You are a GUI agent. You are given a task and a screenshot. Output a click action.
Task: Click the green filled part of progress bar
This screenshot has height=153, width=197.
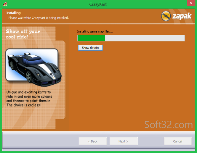(x=91, y=38)
